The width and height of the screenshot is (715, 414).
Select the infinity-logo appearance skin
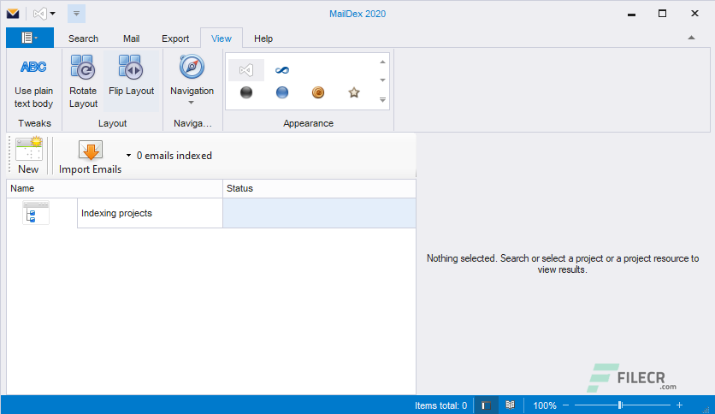point(282,70)
